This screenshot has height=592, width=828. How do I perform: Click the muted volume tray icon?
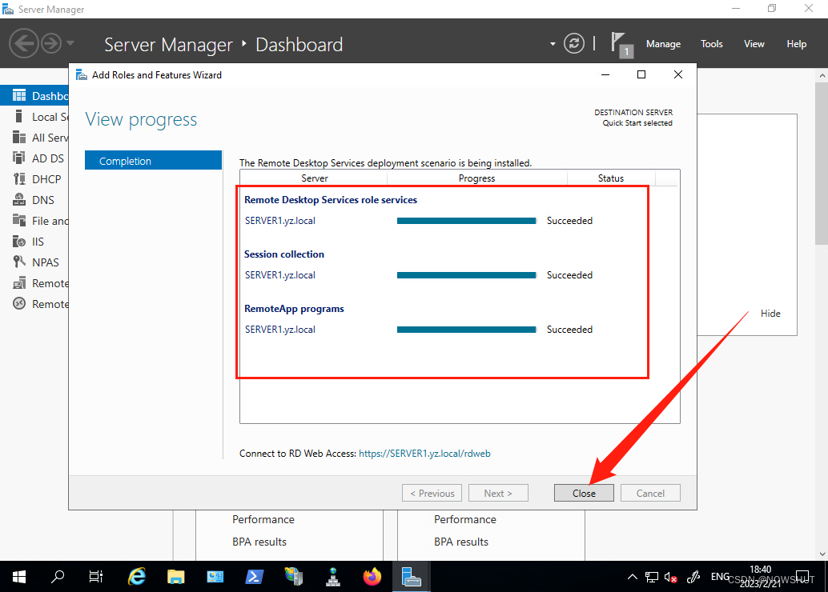click(670, 578)
